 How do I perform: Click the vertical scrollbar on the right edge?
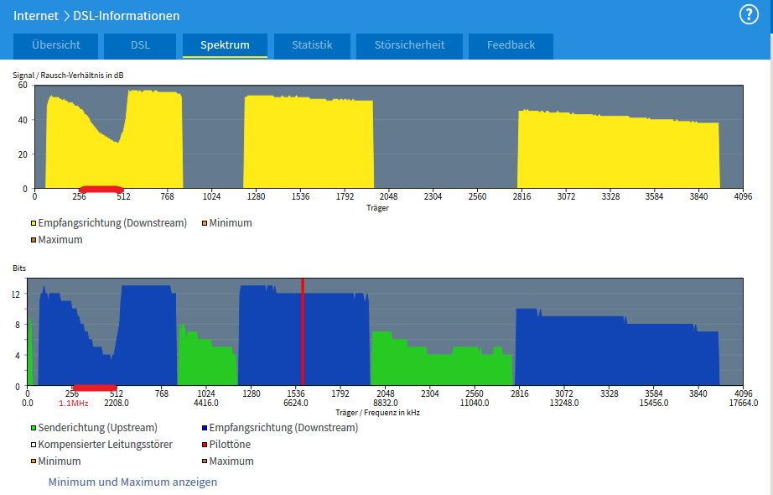click(x=768, y=252)
